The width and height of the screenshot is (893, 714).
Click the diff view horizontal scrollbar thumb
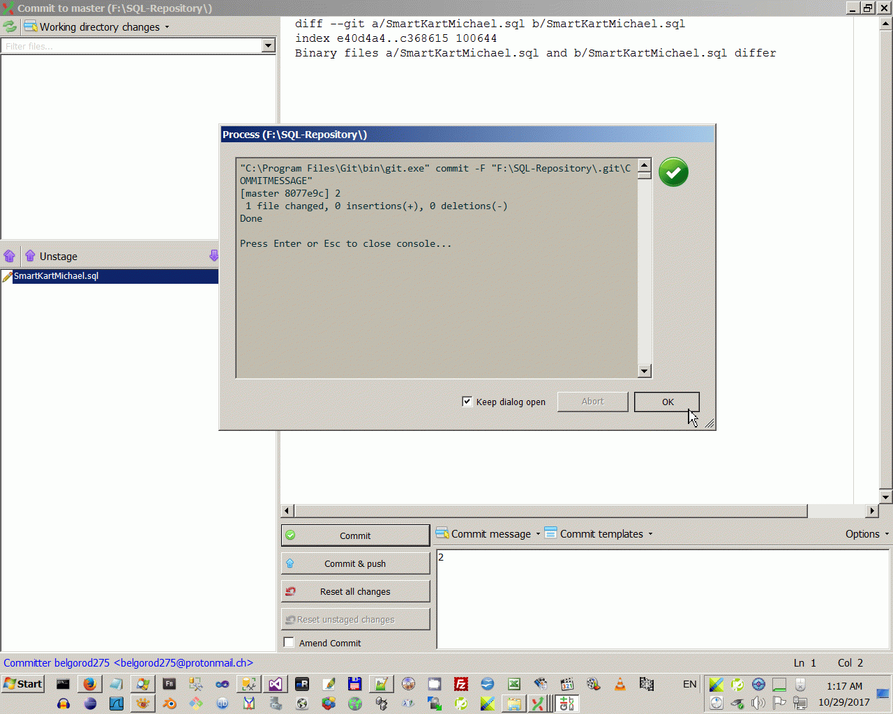pyautogui.click(x=550, y=511)
